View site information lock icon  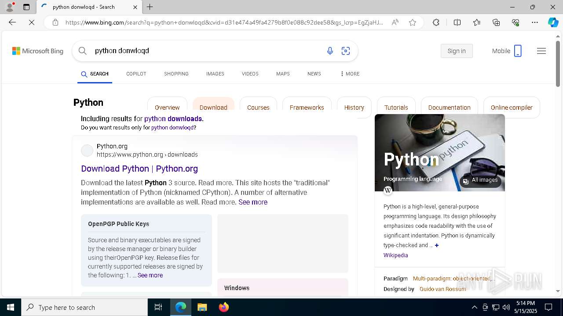coord(55,22)
